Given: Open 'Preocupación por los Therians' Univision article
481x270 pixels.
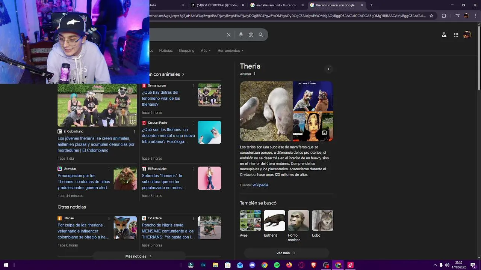Looking at the screenshot, I should click(x=84, y=181).
